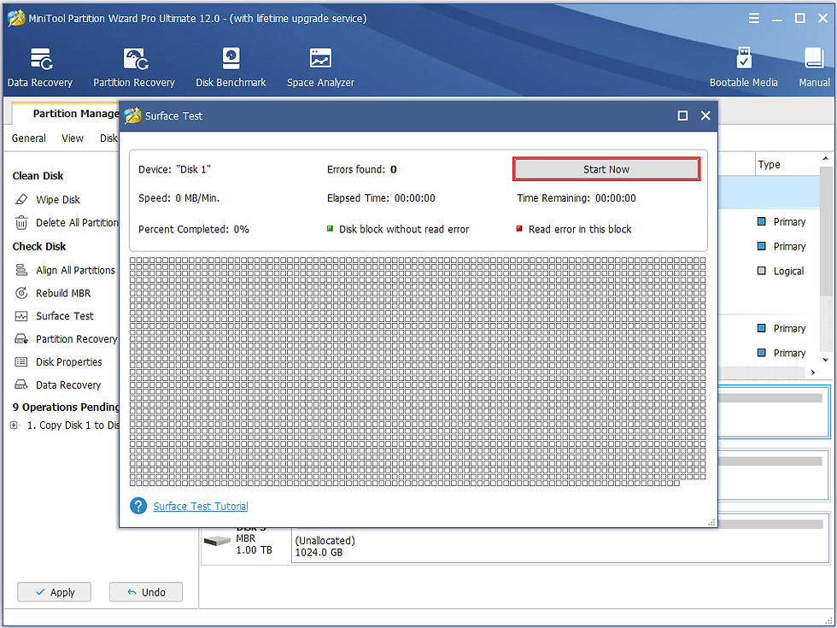Open Data Recovery under Check Disk

[58, 385]
